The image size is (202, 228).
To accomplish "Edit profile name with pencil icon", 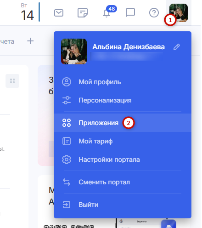I will click(x=177, y=47).
